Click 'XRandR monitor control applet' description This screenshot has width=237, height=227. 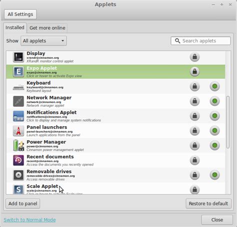point(50,61)
